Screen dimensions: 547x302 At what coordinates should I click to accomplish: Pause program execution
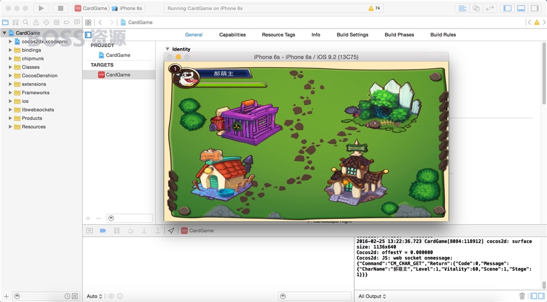[117, 230]
